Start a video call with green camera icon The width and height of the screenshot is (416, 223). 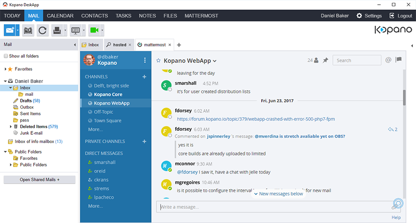[94, 30]
